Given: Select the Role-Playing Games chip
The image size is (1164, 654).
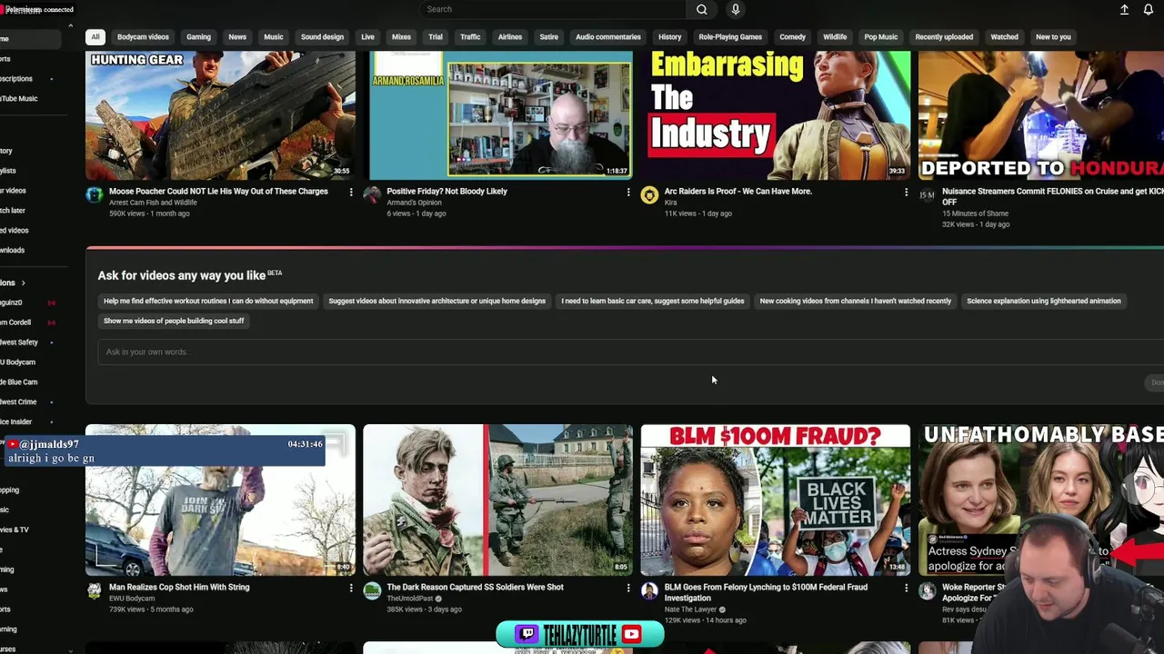Looking at the screenshot, I should coord(729,37).
